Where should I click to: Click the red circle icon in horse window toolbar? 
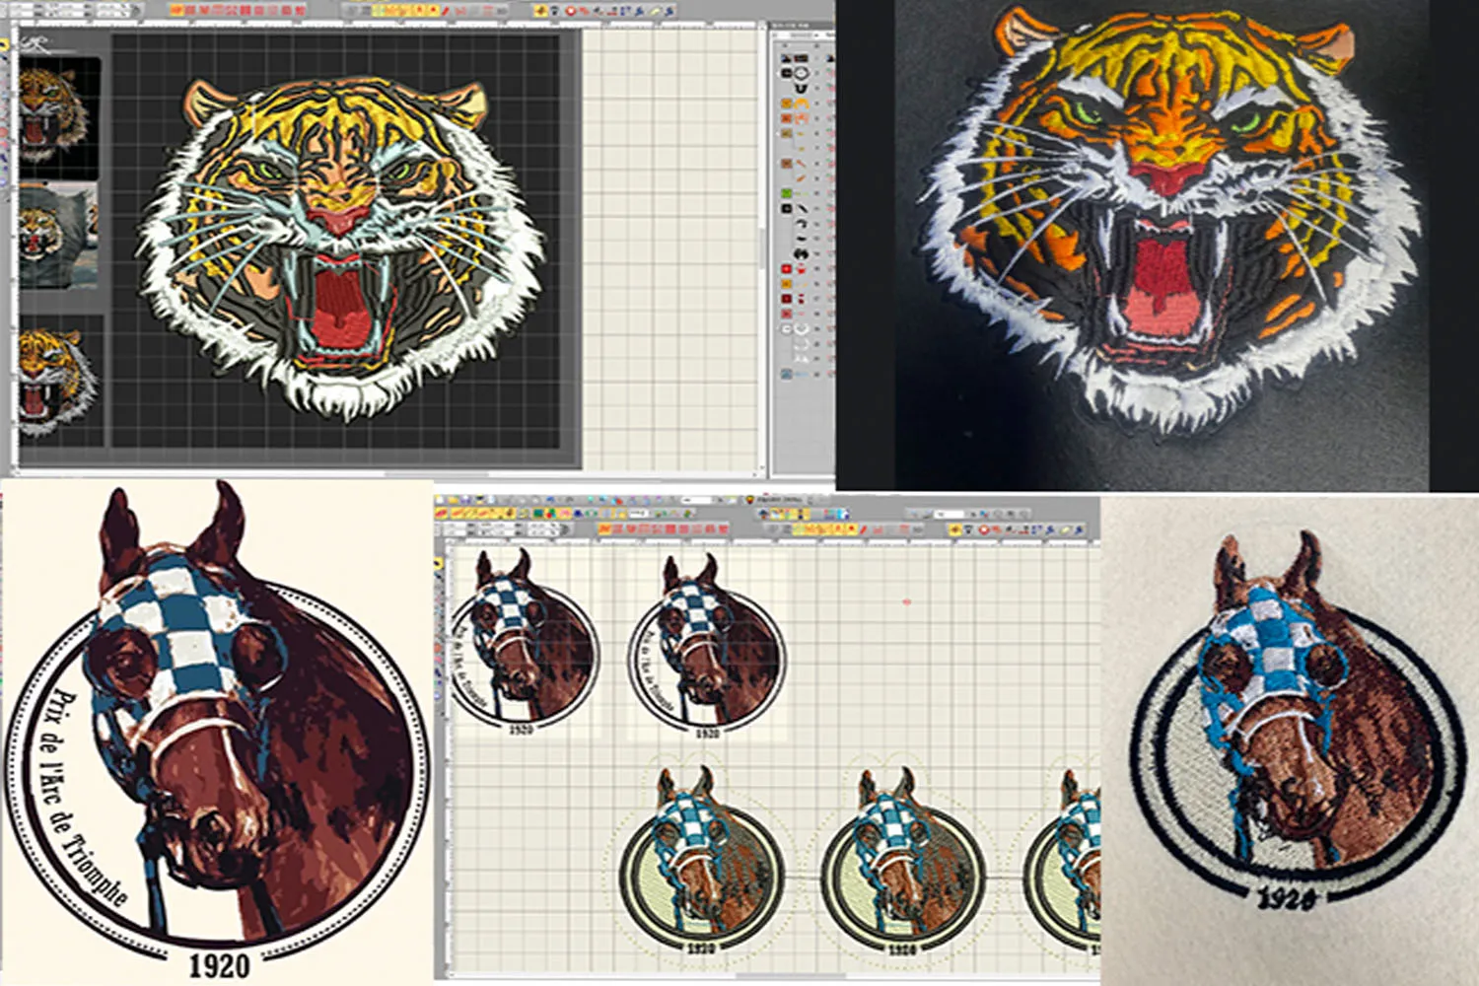pos(983,530)
